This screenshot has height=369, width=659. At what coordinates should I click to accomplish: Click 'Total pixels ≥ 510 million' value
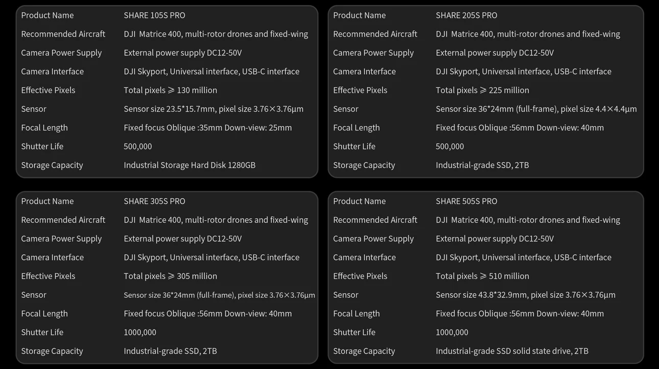[482, 276]
